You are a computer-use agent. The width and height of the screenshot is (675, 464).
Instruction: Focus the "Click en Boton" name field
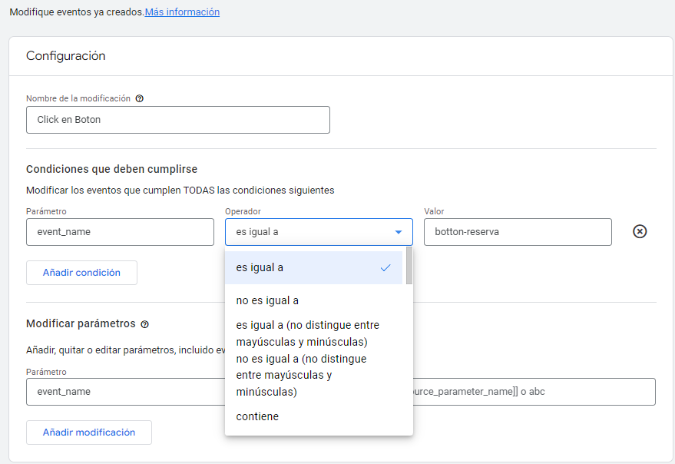pyautogui.click(x=178, y=120)
